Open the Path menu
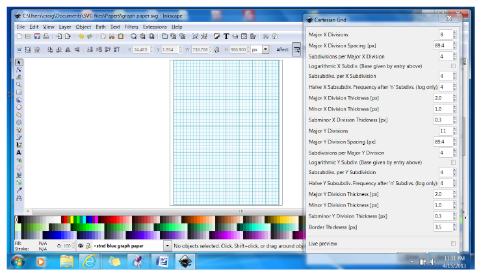481x276 pixels. (100, 27)
